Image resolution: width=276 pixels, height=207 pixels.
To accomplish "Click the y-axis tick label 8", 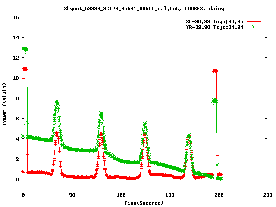I will 17,98.
